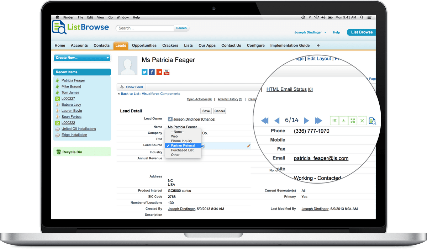Switch to the Opportunities tab
This screenshot has width=427, height=249.
click(x=144, y=46)
